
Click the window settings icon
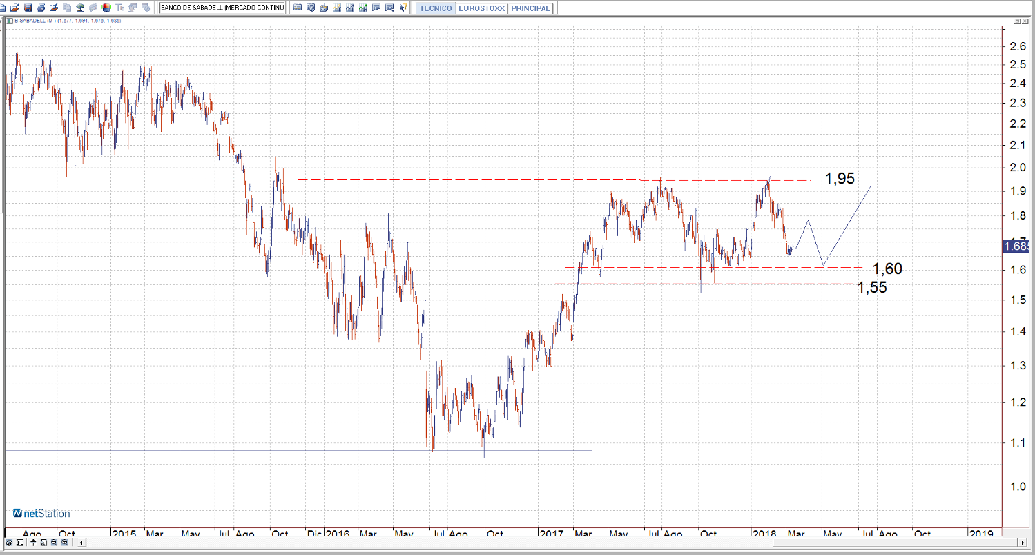[x=311, y=8]
